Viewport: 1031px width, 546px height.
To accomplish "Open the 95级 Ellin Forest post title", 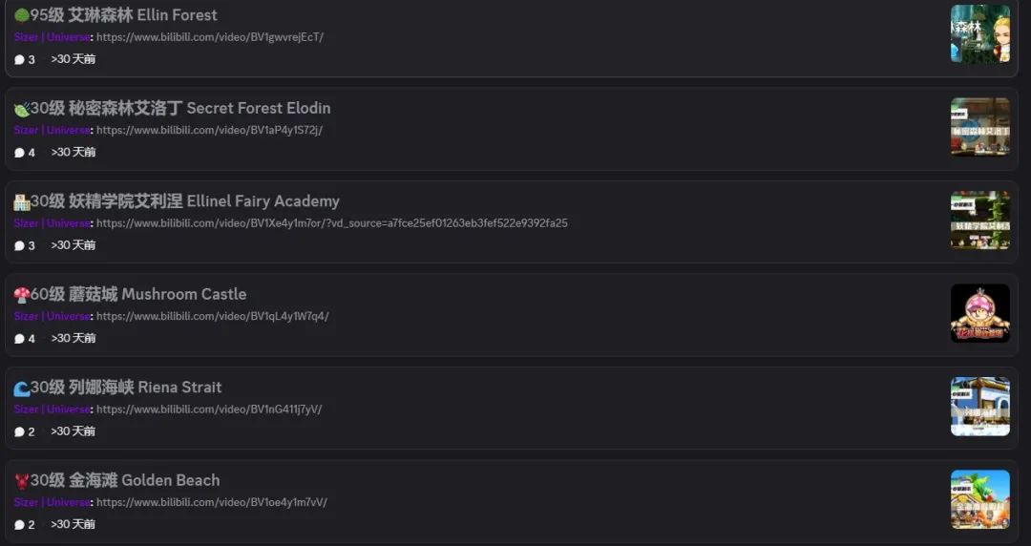I will 123,15.
